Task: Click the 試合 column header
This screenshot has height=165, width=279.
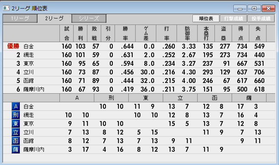Action: [67, 34]
